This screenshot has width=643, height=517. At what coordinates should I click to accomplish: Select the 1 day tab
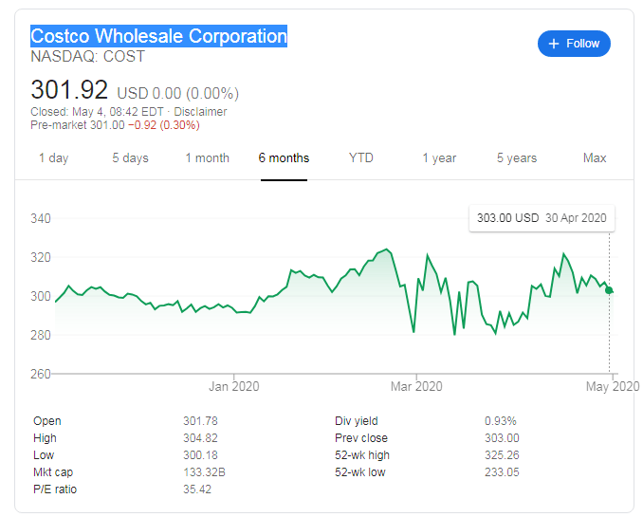click(x=53, y=158)
